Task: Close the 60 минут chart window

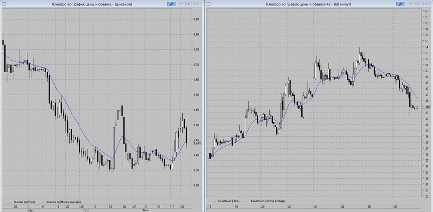Action: [x=427, y=4]
